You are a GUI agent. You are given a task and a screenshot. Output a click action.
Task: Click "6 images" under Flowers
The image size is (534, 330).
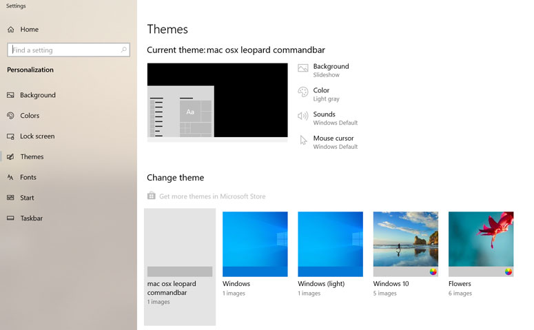(x=460, y=293)
